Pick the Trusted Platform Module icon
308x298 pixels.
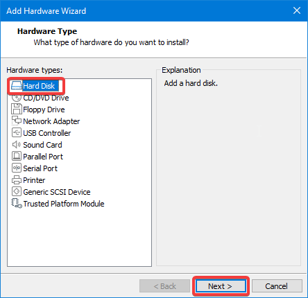click(17, 204)
